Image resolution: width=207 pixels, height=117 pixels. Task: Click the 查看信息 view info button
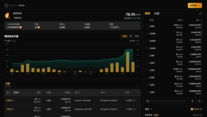(18, 18)
